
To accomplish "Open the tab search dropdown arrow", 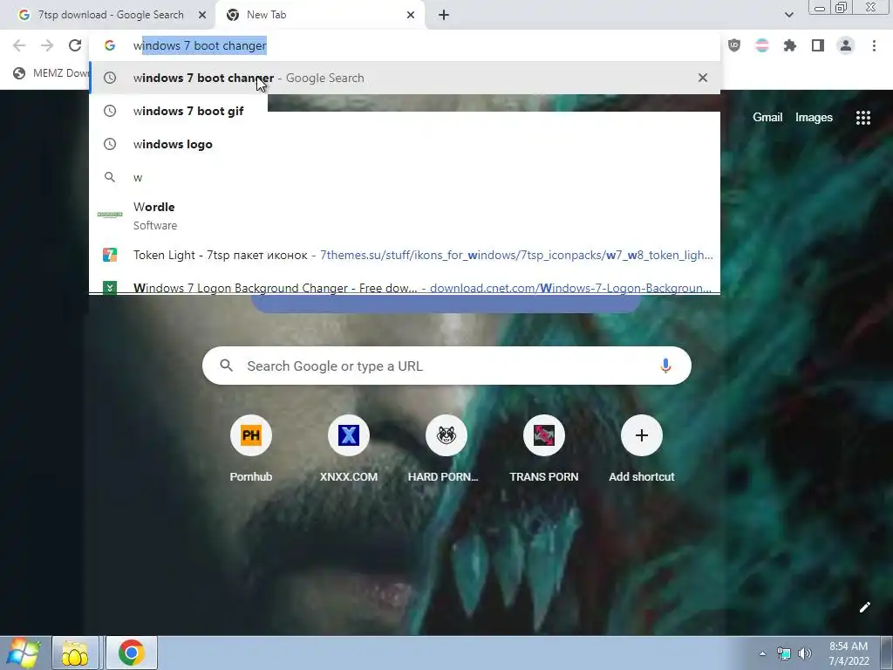I will pyautogui.click(x=788, y=15).
